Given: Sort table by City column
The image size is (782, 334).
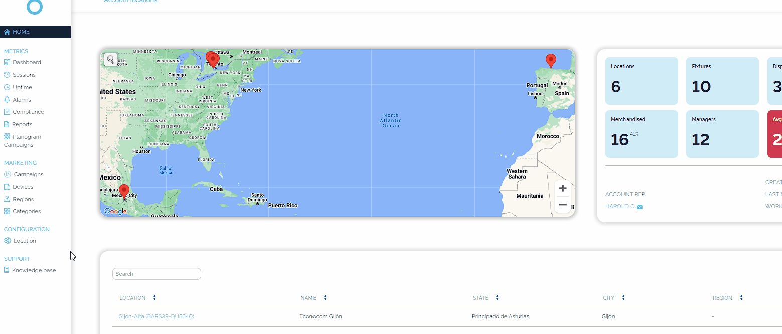Looking at the screenshot, I should 623,298.
